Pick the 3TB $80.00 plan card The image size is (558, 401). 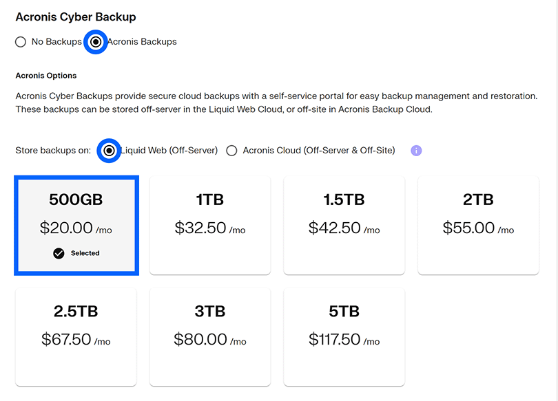(x=210, y=337)
